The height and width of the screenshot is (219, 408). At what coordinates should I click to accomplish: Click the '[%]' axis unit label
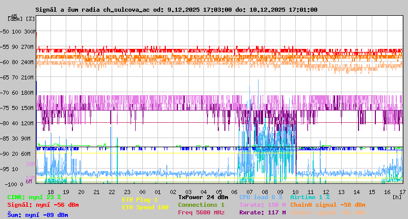30,19
